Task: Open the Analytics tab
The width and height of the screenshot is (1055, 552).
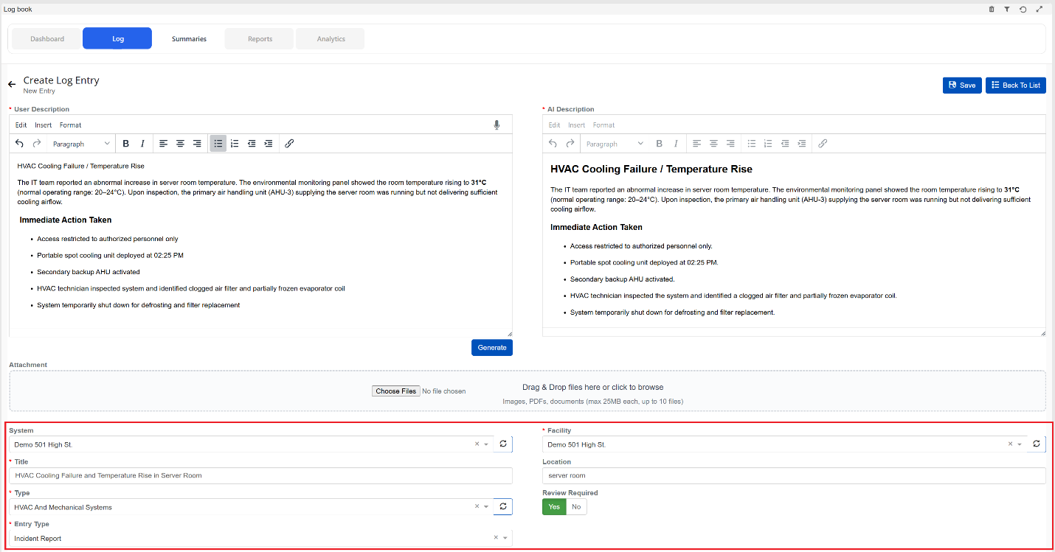Action: pos(330,38)
